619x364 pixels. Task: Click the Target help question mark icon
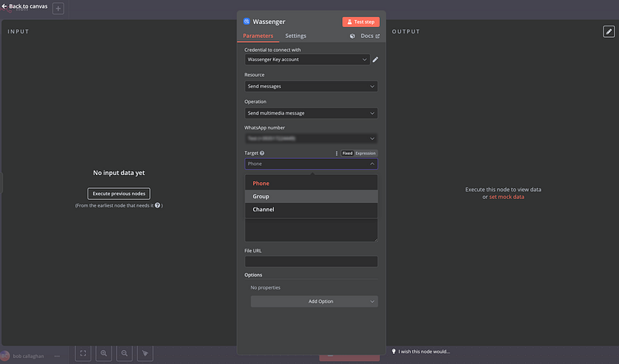click(262, 153)
